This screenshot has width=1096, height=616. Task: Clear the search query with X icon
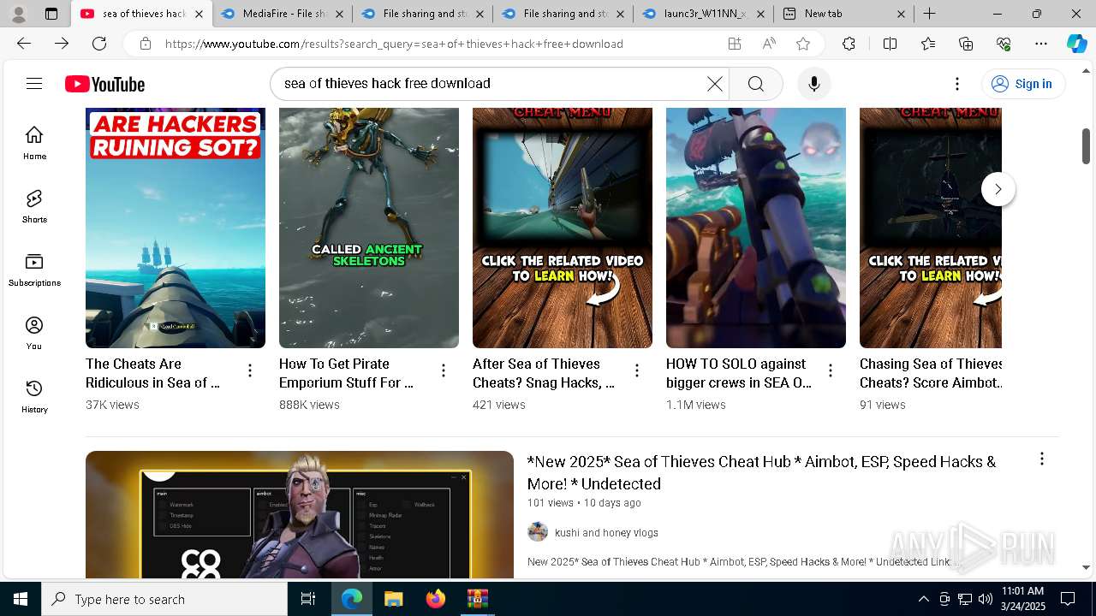(714, 83)
